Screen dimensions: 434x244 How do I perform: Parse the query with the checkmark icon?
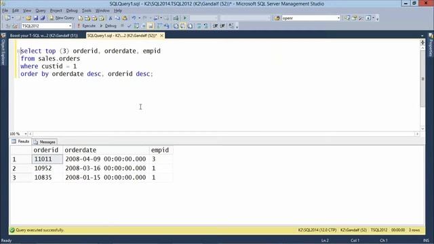coord(130,26)
